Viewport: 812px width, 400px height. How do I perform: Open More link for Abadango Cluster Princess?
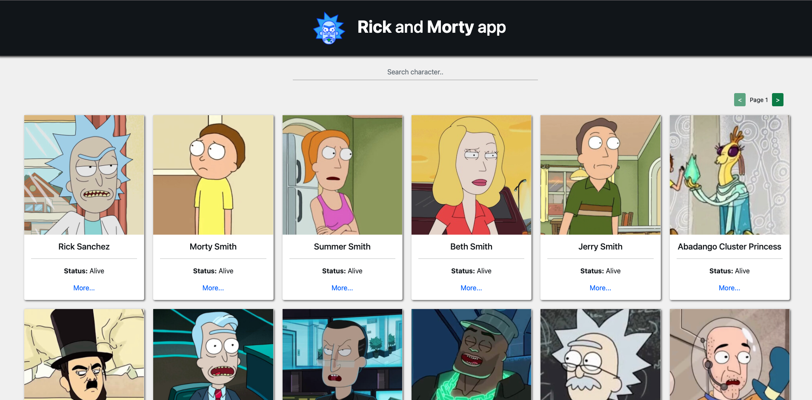coord(729,288)
